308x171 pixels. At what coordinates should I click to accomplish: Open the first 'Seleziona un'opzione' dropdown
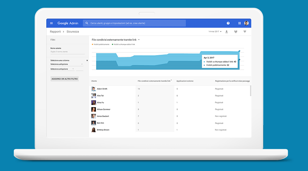click(66, 64)
